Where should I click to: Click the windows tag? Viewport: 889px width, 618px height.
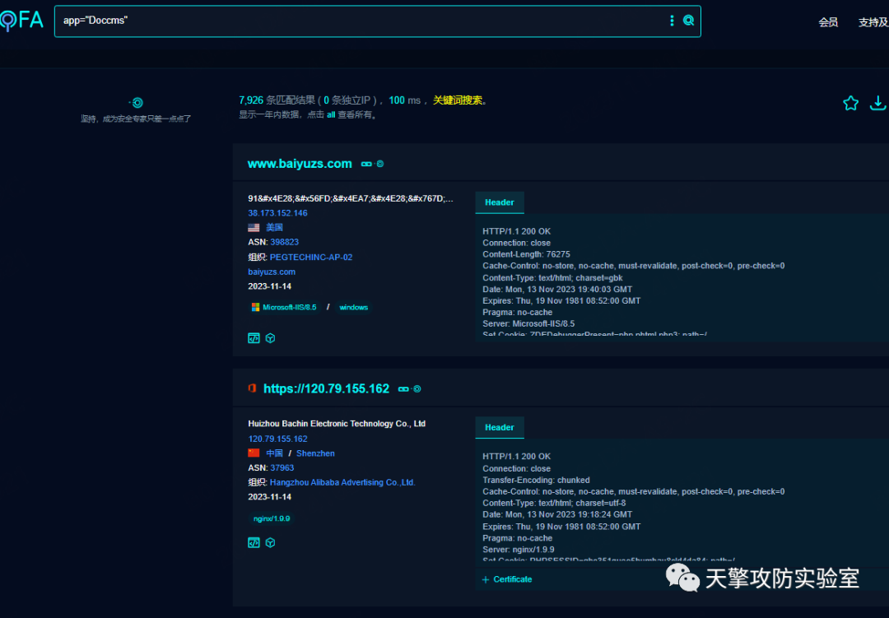click(x=353, y=307)
